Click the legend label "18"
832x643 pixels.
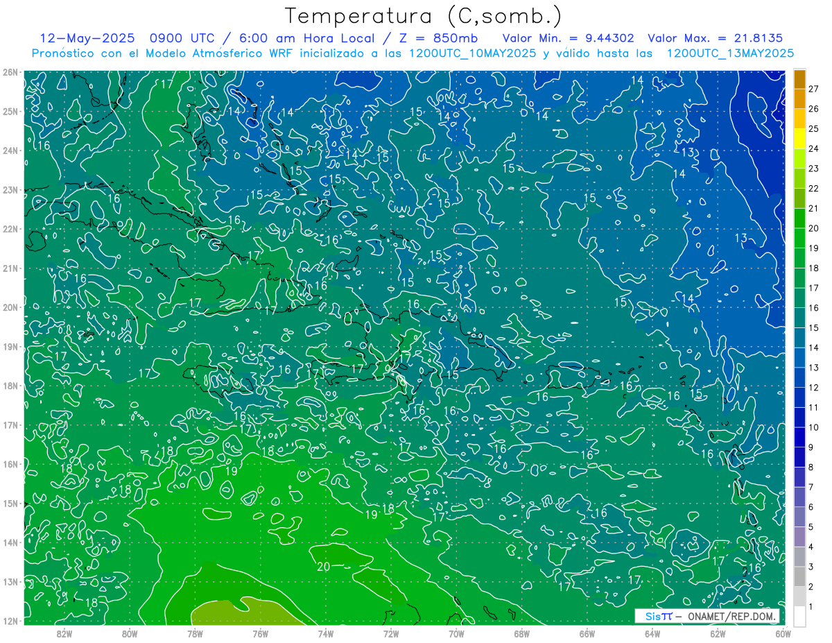pyautogui.click(x=813, y=268)
